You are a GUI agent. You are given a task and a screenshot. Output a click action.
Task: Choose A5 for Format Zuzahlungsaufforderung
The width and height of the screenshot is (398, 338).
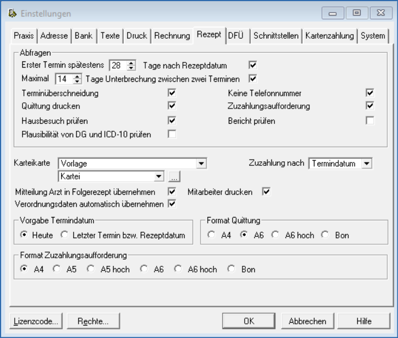pos(56,269)
